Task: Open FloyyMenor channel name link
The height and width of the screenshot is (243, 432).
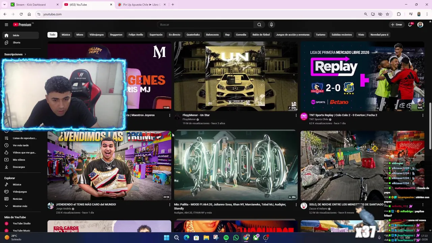Action: point(189,119)
